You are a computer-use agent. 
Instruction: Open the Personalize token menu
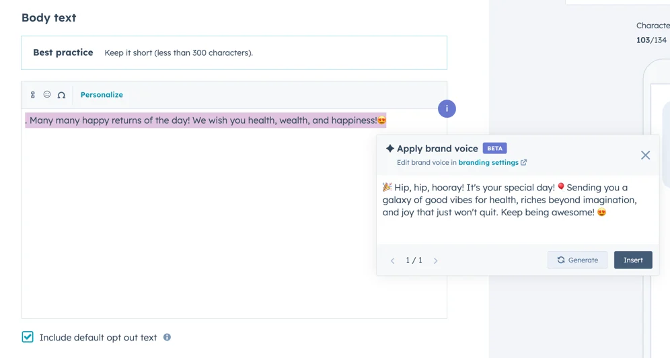tap(102, 95)
